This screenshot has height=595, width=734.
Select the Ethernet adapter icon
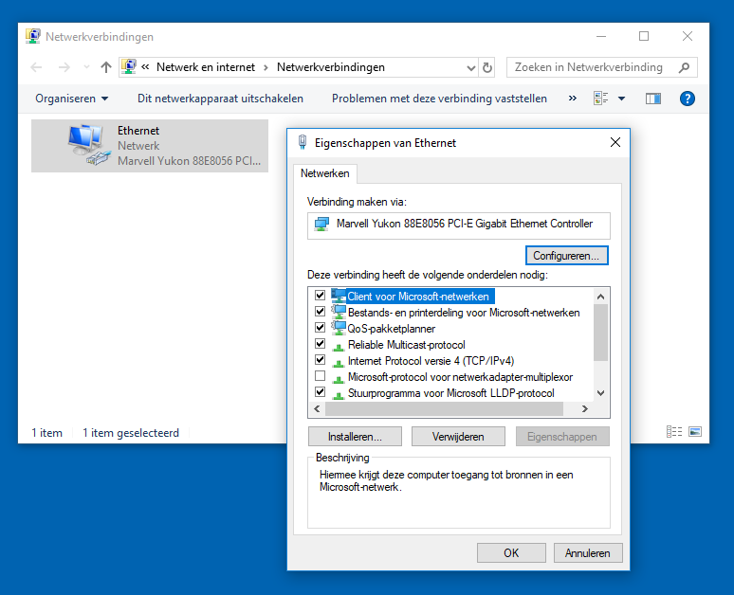point(89,146)
